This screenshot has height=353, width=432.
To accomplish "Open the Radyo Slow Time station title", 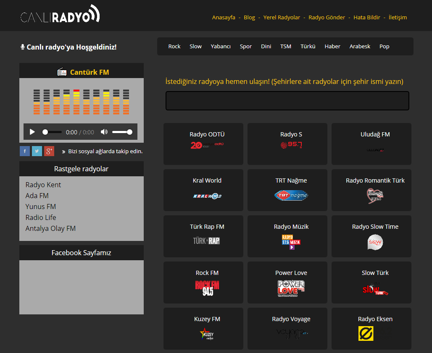I will coord(375,227).
